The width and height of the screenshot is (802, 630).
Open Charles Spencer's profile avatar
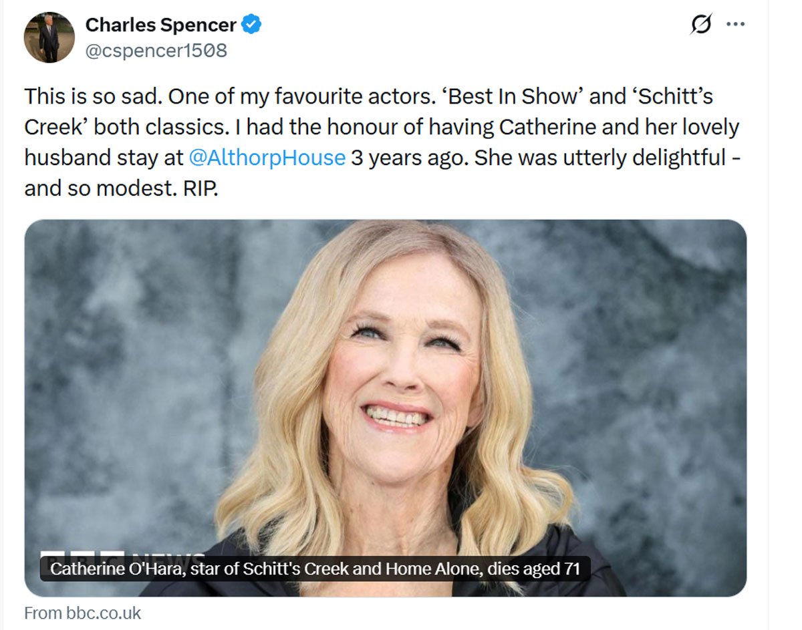(x=49, y=37)
